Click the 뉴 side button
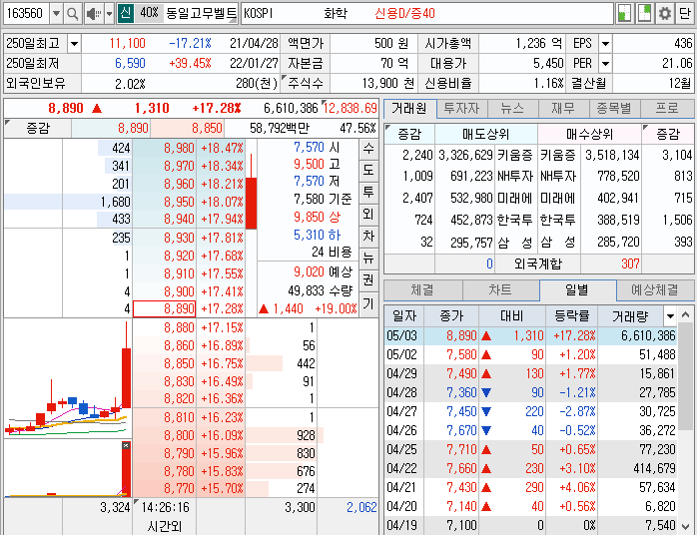This screenshot has width=697, height=535. coord(368,260)
